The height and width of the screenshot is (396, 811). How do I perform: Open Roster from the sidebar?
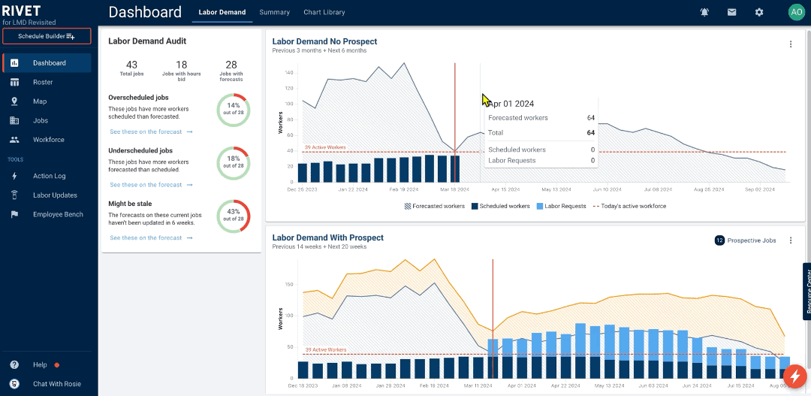43,82
